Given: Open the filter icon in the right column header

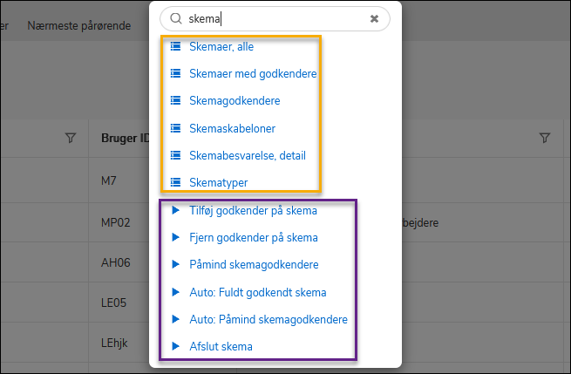Looking at the screenshot, I should click(x=545, y=138).
